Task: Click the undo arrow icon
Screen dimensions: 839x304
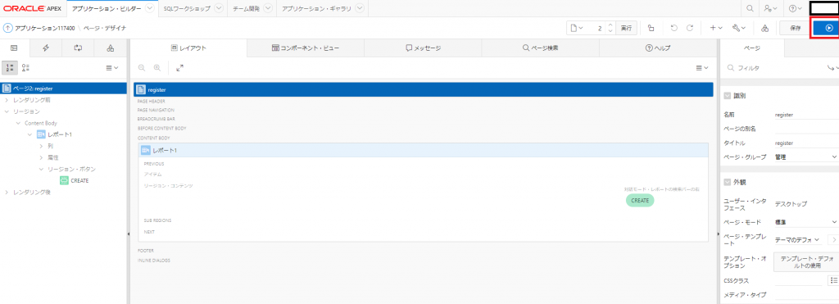Action: [674, 29]
